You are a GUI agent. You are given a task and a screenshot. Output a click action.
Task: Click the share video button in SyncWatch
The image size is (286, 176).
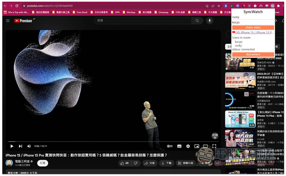coord(253,27)
